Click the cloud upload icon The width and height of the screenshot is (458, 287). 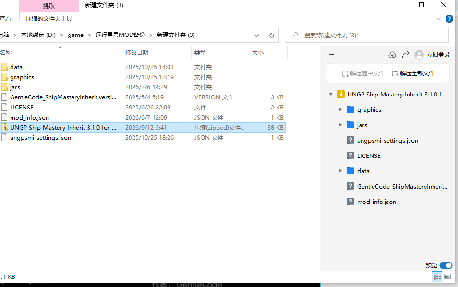coord(392,55)
